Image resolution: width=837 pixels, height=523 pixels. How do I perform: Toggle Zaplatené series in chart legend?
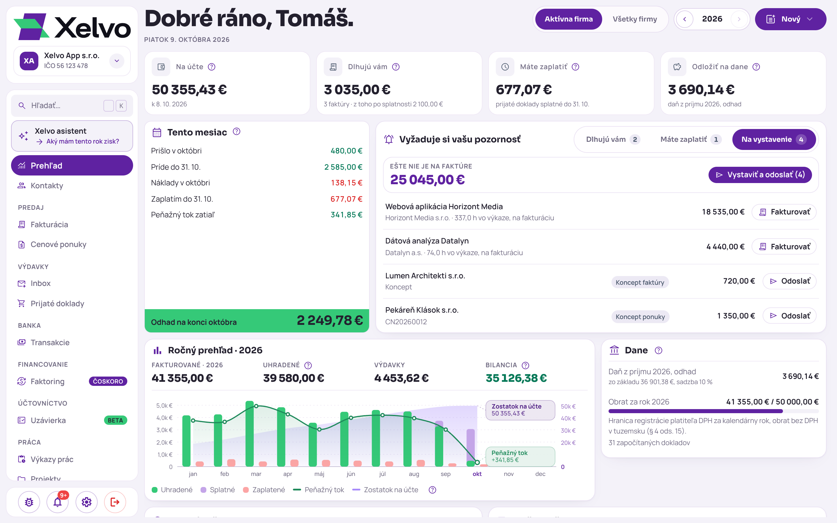(264, 490)
